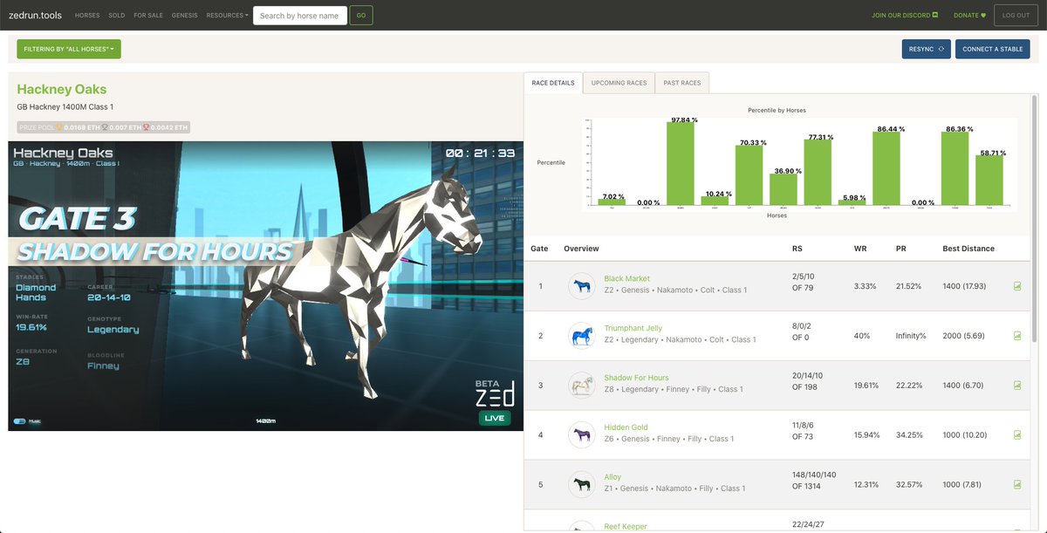Open the For Sale nav item

point(148,15)
